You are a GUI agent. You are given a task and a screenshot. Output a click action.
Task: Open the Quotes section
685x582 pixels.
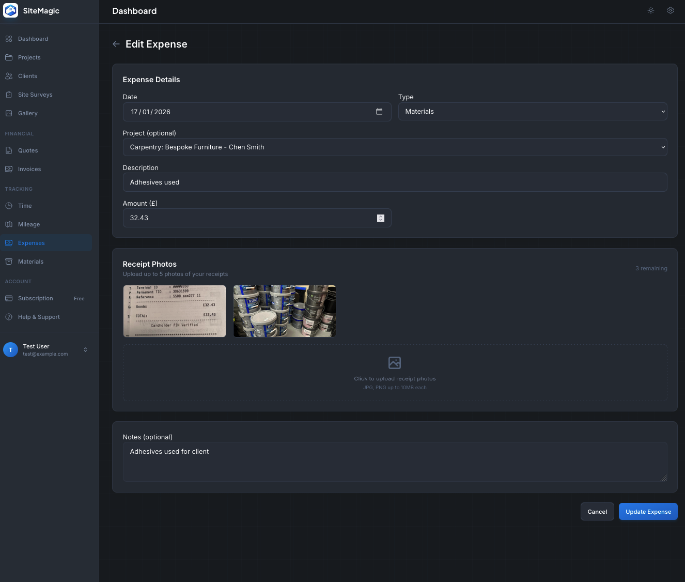pyautogui.click(x=29, y=150)
